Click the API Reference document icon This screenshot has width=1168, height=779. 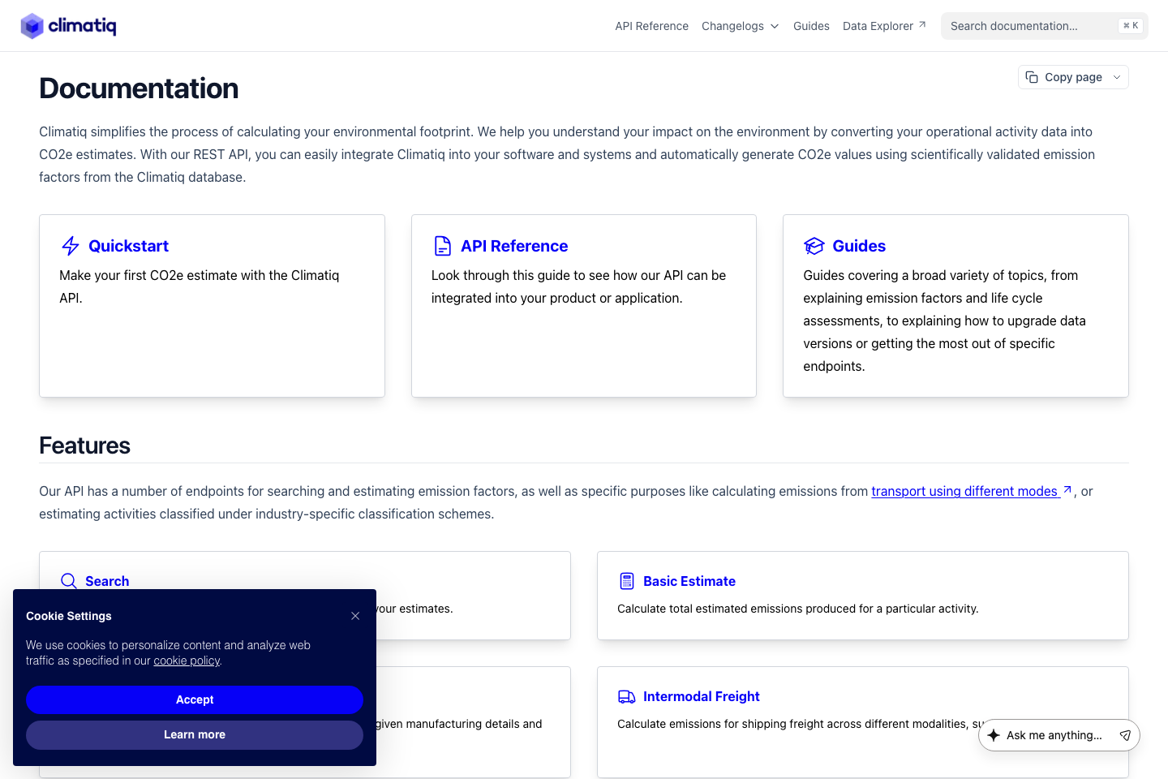tap(442, 245)
